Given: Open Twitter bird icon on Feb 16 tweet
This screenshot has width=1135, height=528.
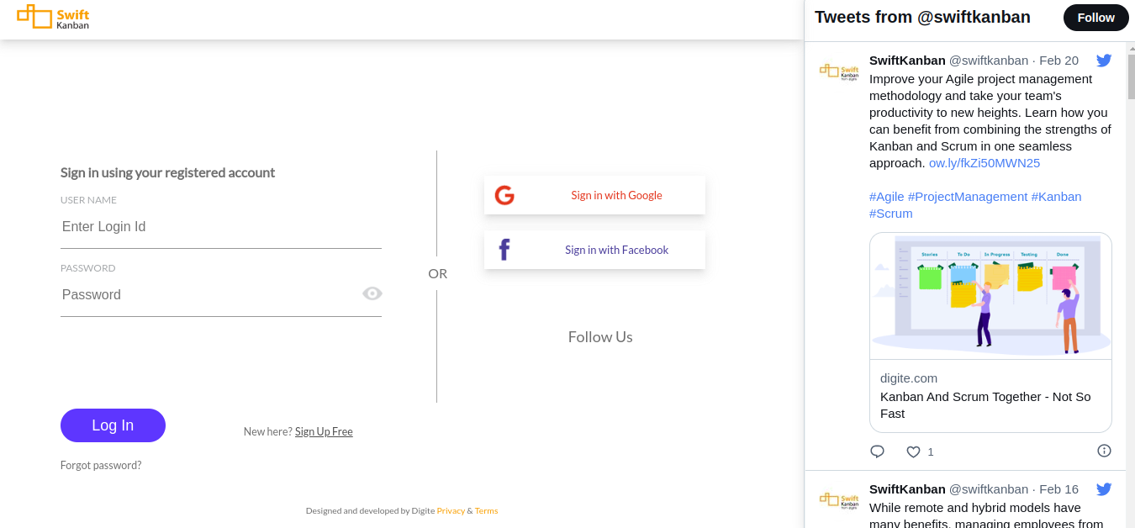Looking at the screenshot, I should [1104, 489].
